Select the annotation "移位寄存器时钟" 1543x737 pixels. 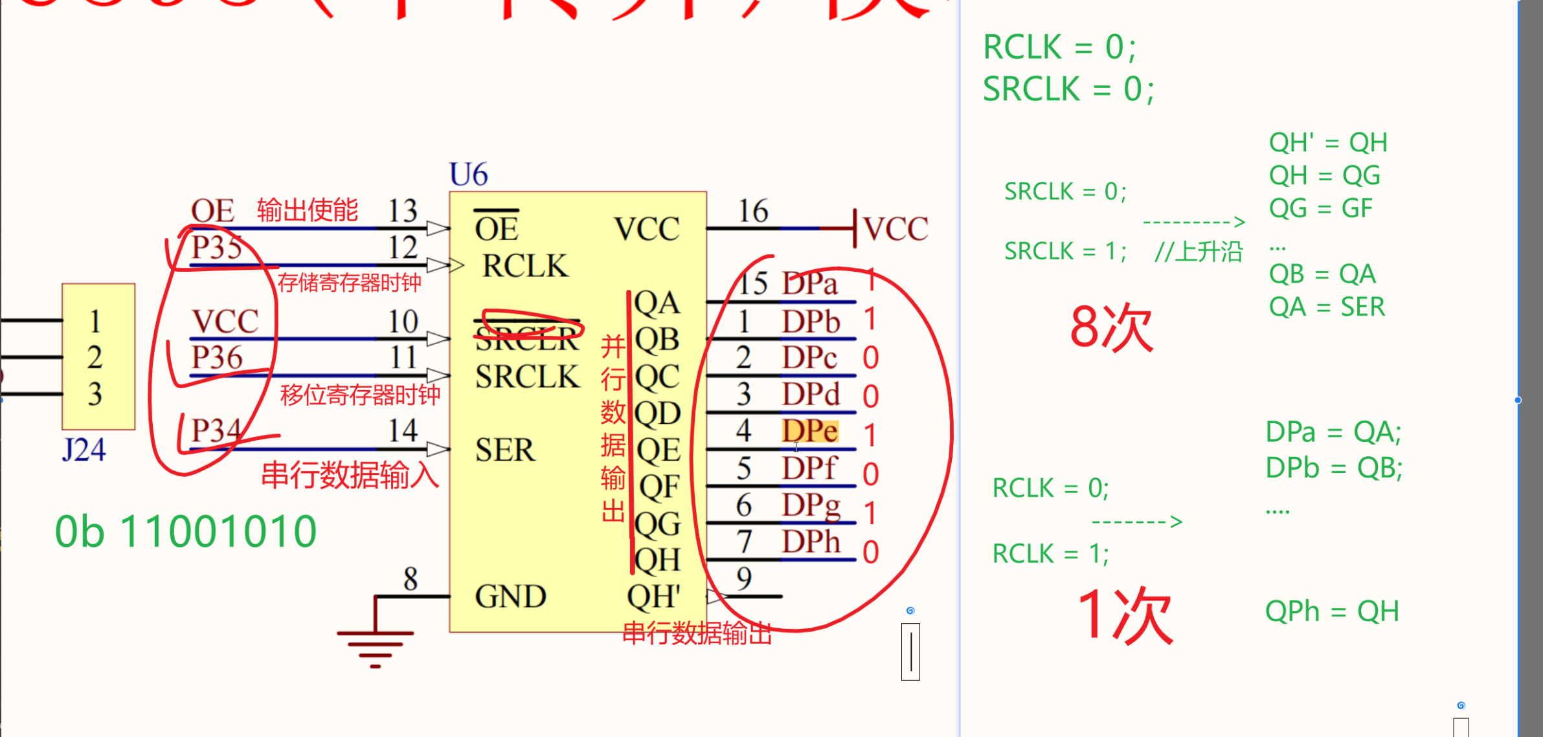pos(360,394)
